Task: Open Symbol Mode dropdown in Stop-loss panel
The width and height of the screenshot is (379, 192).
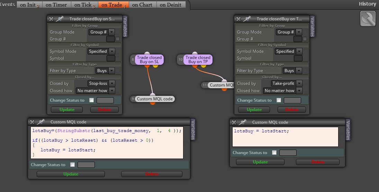Action: pos(101,51)
